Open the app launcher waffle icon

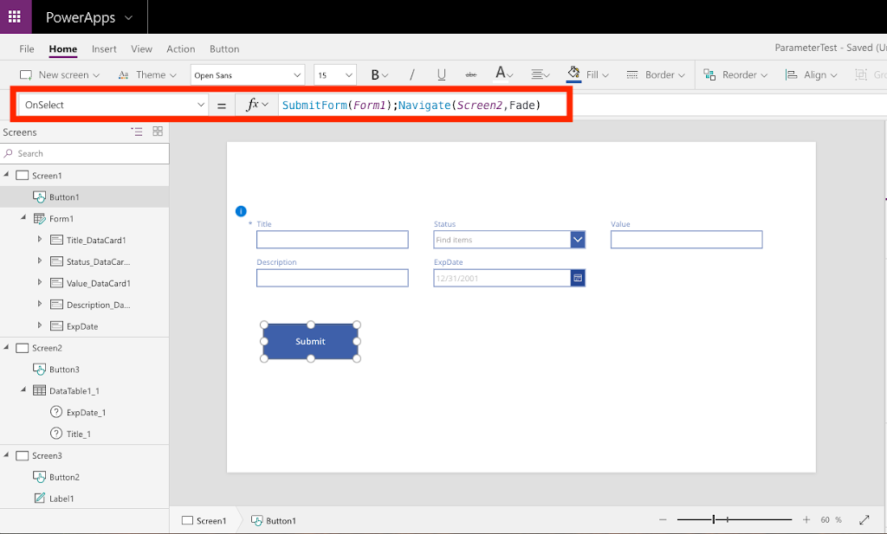pos(15,16)
